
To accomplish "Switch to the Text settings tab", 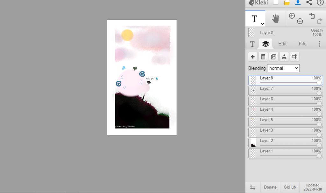I will coord(252,44).
